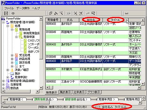147x110 pixels.
Task: Switch to the 集計表示 tab
Action: (65, 92)
